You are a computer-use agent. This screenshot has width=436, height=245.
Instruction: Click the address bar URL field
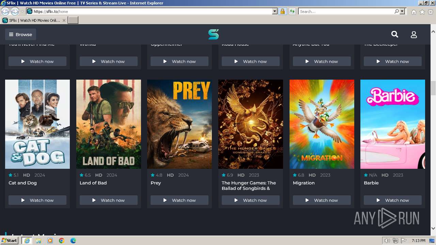tap(152, 11)
